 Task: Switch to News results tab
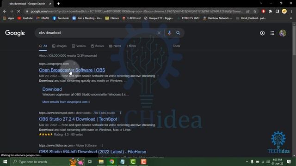pos(115,46)
